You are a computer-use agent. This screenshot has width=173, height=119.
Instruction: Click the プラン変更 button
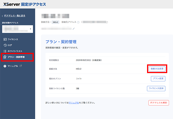click(158, 79)
